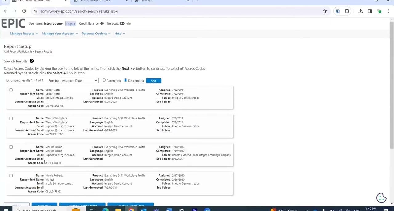Open Search Results help question icon

click(31, 61)
